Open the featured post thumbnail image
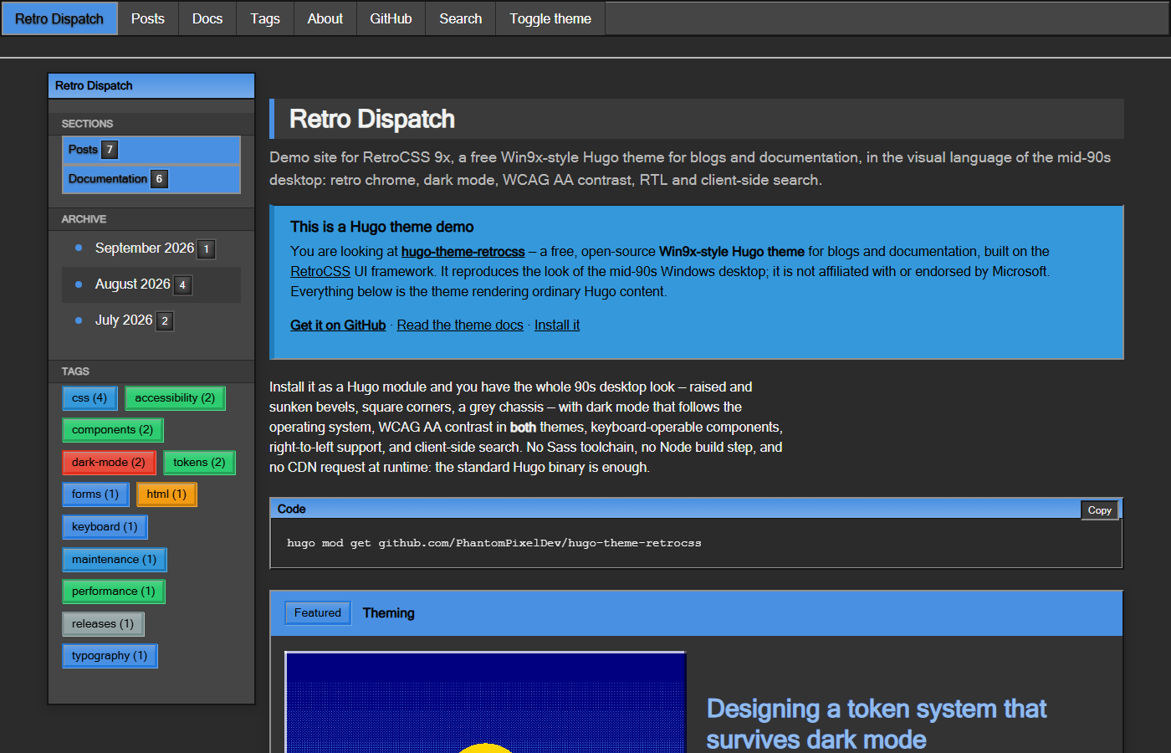The height and width of the screenshot is (753, 1171). pyautogui.click(x=485, y=703)
